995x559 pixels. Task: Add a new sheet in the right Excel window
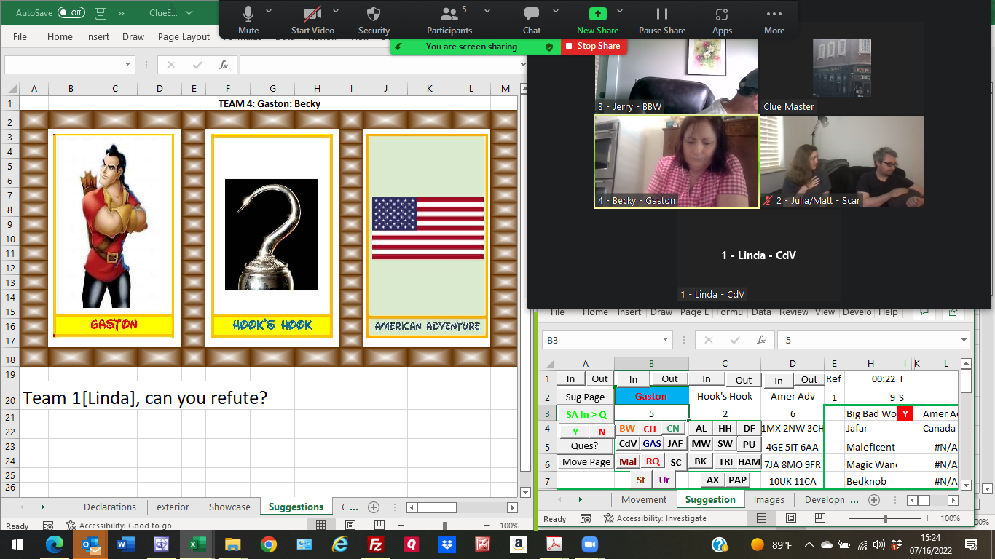click(874, 500)
